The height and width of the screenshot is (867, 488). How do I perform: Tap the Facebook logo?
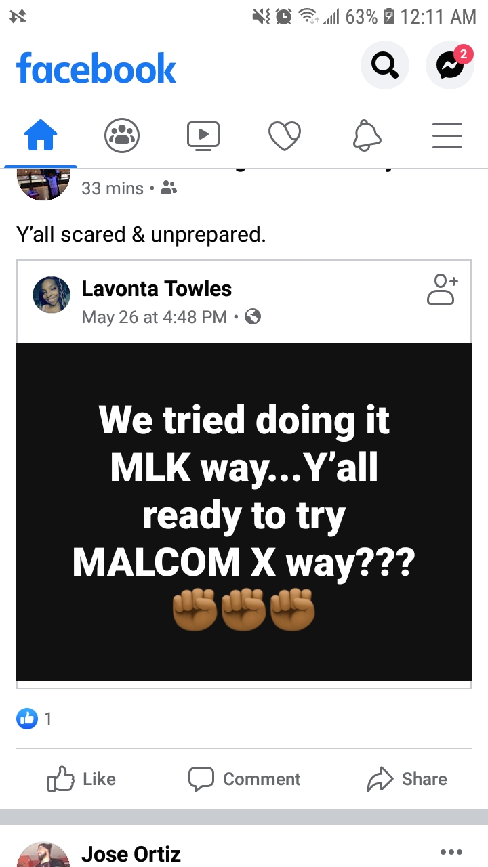(x=96, y=68)
